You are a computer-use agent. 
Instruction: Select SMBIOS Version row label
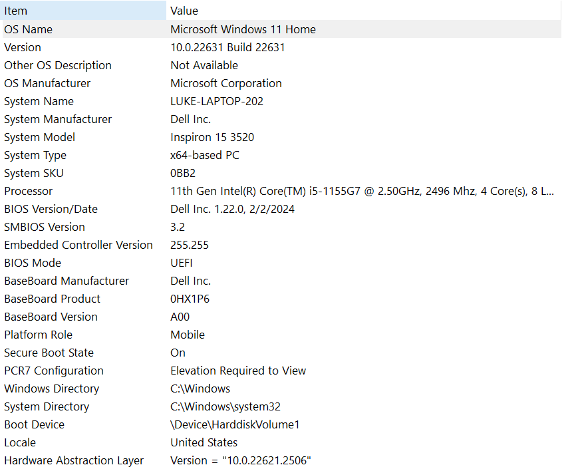click(x=45, y=227)
